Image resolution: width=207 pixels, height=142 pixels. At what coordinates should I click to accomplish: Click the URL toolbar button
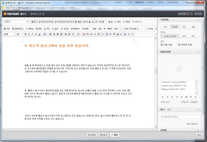tap(91, 34)
